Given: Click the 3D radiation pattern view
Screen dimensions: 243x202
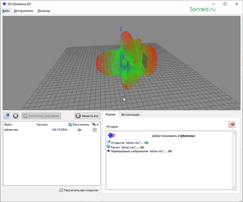Looking at the screenshot, I should pos(121,63).
